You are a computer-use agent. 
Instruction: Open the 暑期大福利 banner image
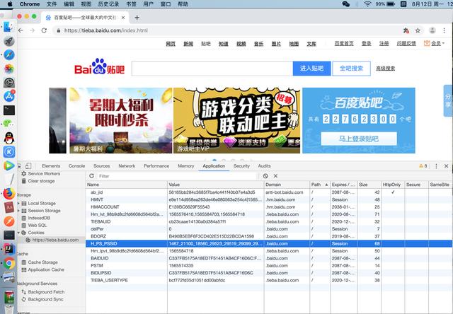point(121,120)
